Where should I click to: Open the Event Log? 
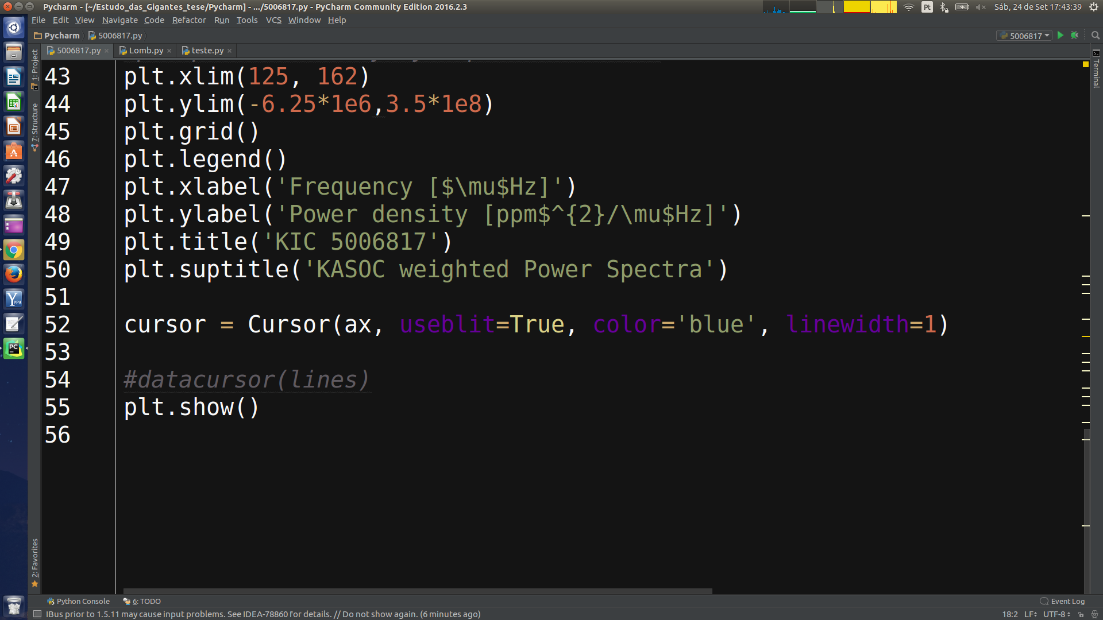[x=1062, y=601]
